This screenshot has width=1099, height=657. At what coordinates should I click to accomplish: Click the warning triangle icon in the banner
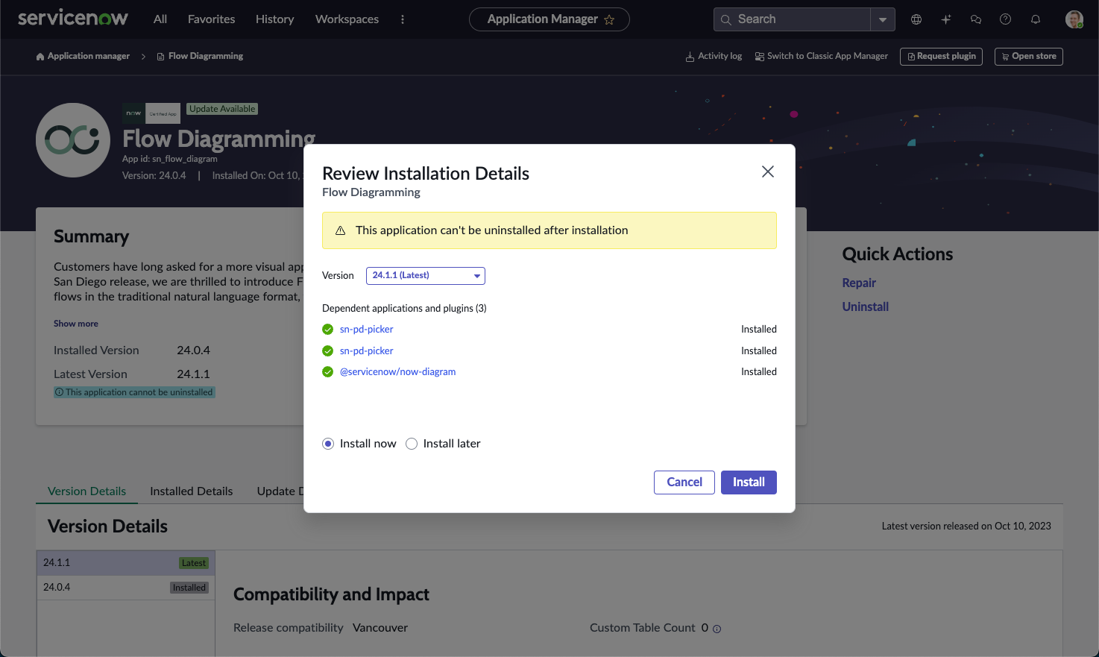pos(340,230)
